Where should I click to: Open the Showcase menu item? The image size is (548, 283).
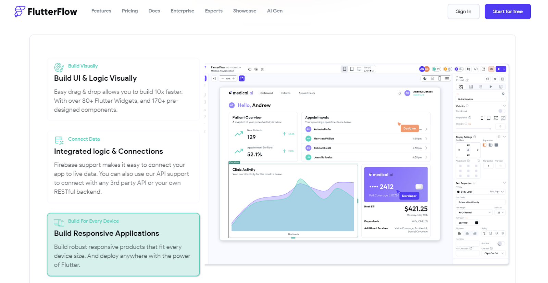click(245, 11)
